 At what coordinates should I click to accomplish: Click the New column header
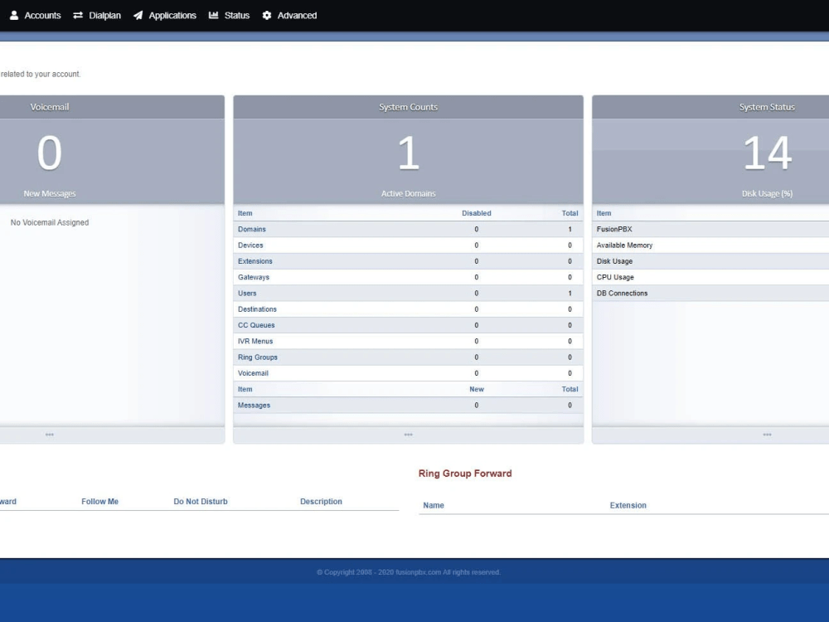tap(477, 389)
